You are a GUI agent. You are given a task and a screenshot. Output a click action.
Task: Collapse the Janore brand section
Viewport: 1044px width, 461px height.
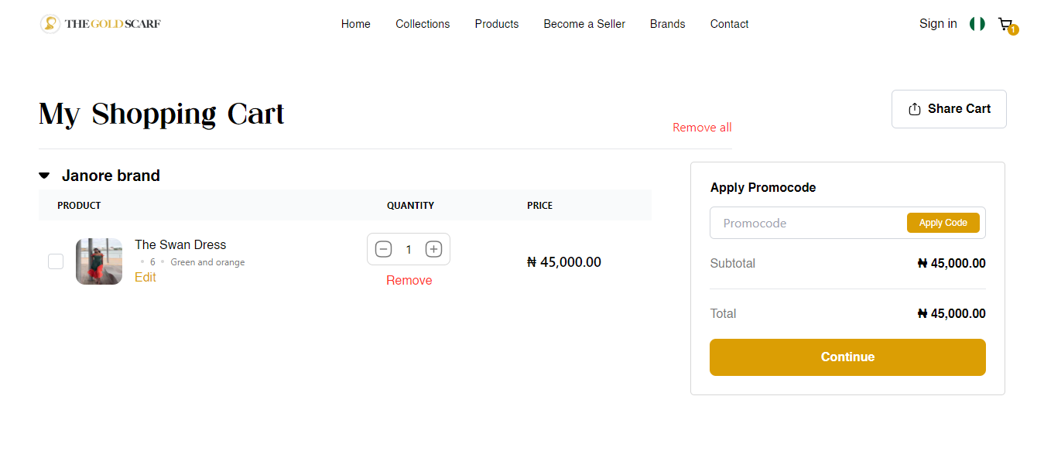click(x=44, y=176)
